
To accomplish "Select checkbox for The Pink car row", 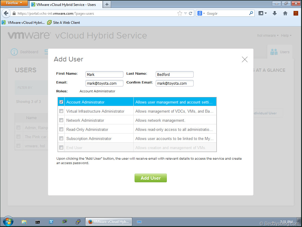I will pos(19,136).
